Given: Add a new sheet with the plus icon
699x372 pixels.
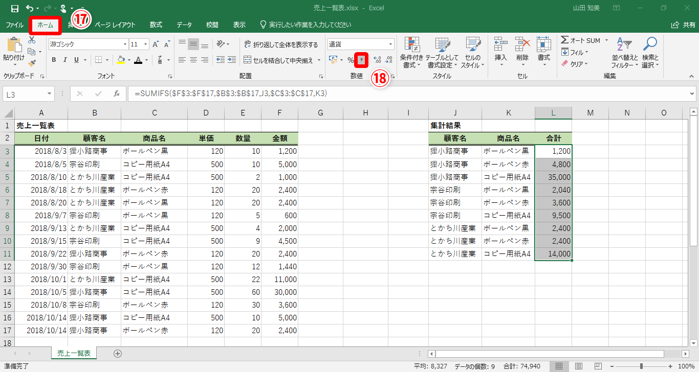Looking at the screenshot, I should (x=118, y=353).
